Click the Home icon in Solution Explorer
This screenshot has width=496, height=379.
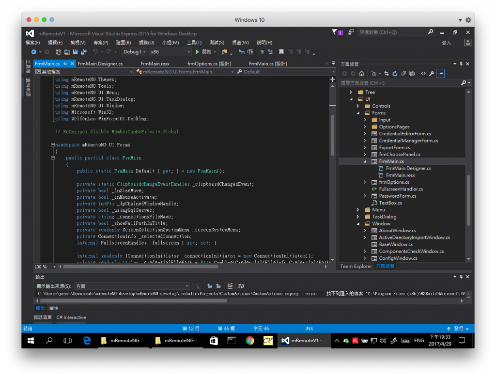(x=361, y=74)
